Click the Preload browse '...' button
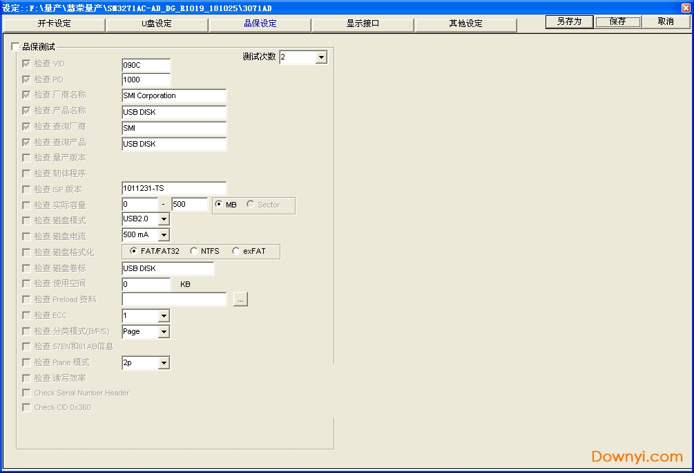The width and height of the screenshot is (694, 473). coord(240,299)
